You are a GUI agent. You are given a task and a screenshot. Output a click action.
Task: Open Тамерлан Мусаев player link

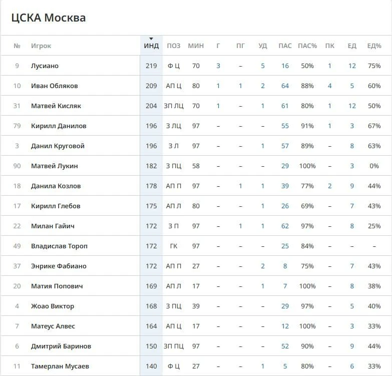click(60, 366)
